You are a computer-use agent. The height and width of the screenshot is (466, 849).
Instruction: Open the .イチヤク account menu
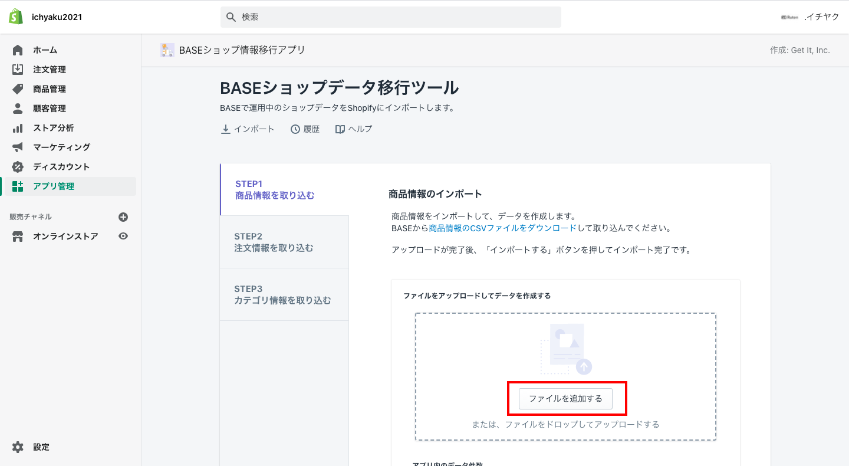pyautogui.click(x=810, y=17)
